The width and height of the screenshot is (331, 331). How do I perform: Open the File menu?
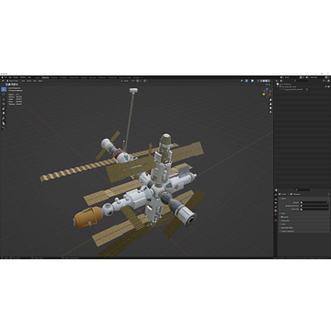tap(6, 77)
